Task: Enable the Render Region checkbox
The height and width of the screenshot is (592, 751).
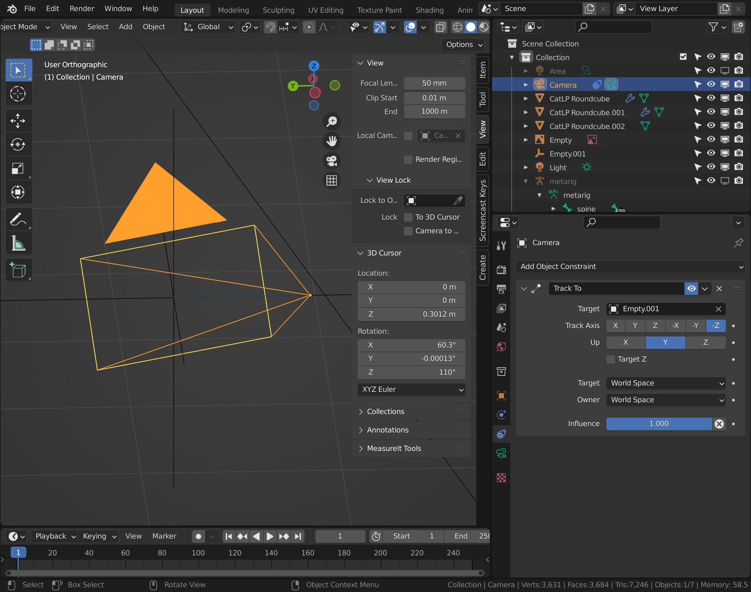Action: coord(408,160)
